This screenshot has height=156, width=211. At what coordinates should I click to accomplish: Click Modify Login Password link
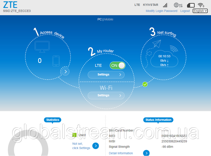(x=162, y=11)
